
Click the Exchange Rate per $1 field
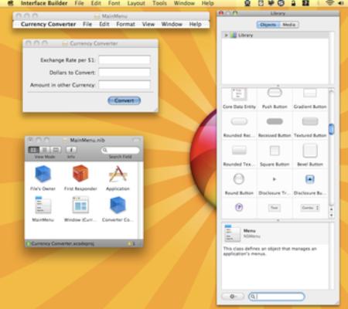click(125, 59)
